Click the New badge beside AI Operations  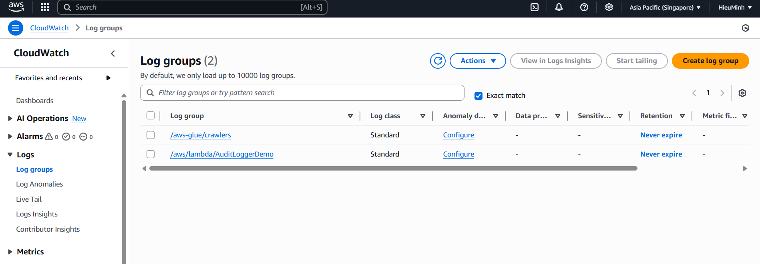[x=79, y=119]
